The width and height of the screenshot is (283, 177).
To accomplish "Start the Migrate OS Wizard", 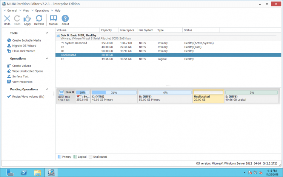I will point(24,46).
